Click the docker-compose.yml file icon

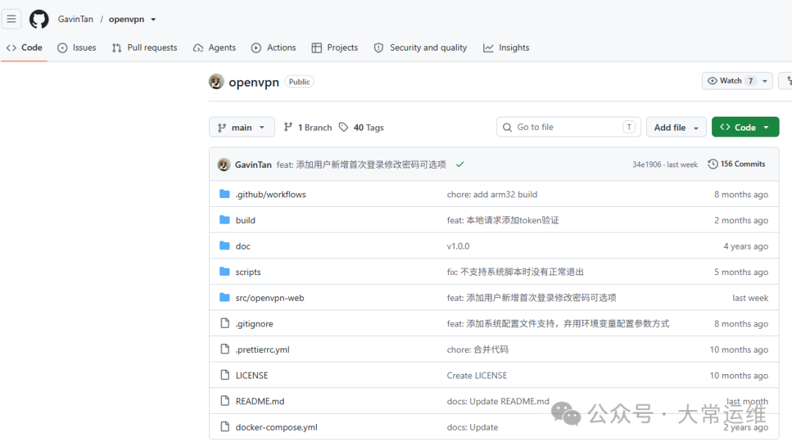[x=225, y=426]
